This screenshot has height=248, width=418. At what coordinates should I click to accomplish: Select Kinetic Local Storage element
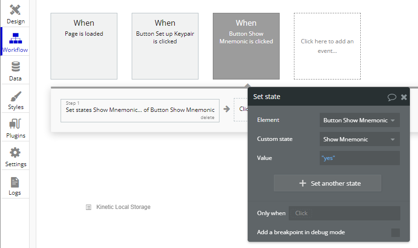(x=123, y=207)
